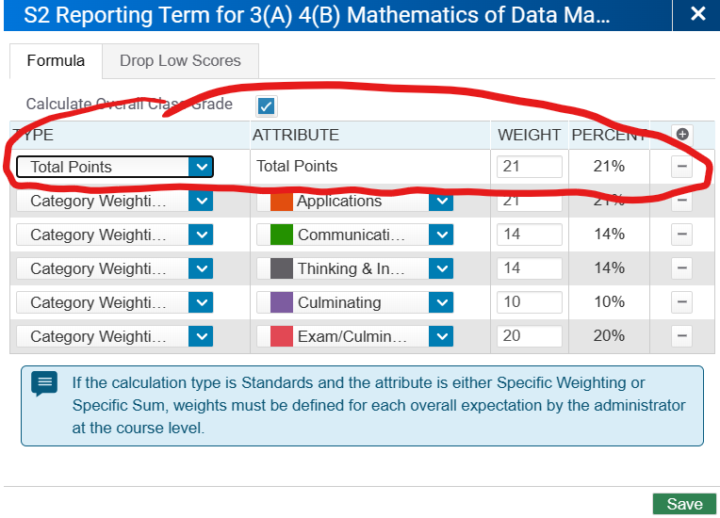Image resolution: width=720 pixels, height=518 pixels.
Task: Remove the Exam/Culminating row
Action: (x=682, y=336)
